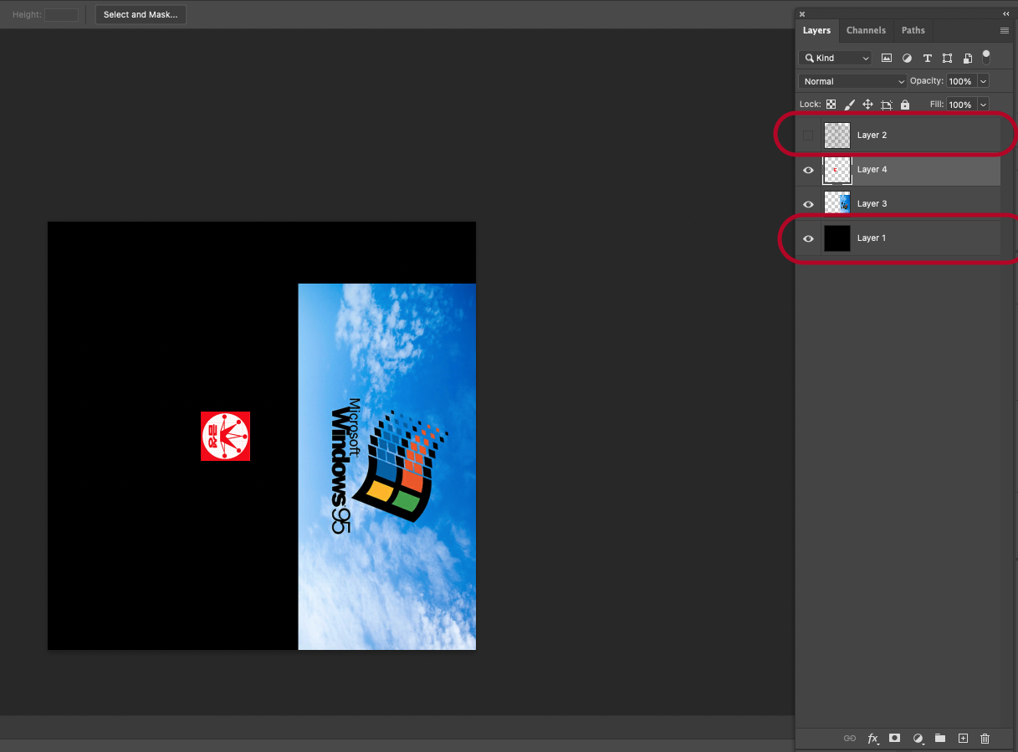
Task: Open the Layers panel hamburger menu
Action: point(1005,30)
